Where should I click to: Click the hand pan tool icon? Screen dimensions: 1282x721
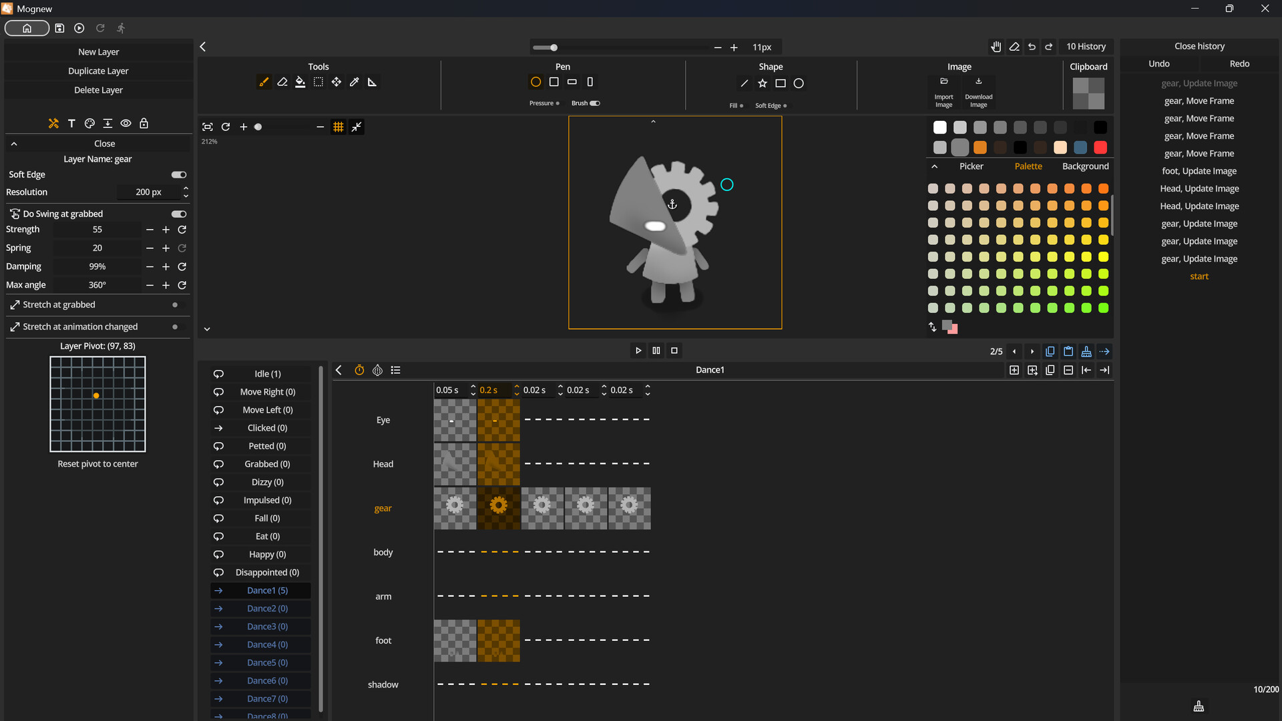(996, 47)
